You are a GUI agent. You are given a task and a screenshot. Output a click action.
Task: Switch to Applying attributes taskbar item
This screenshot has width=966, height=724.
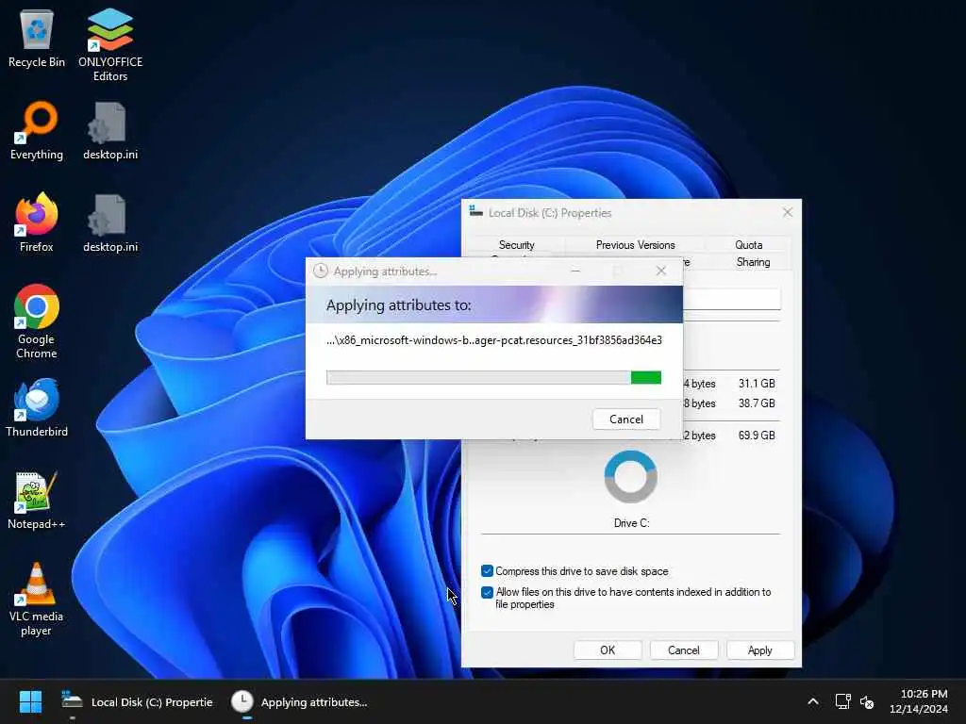click(299, 701)
